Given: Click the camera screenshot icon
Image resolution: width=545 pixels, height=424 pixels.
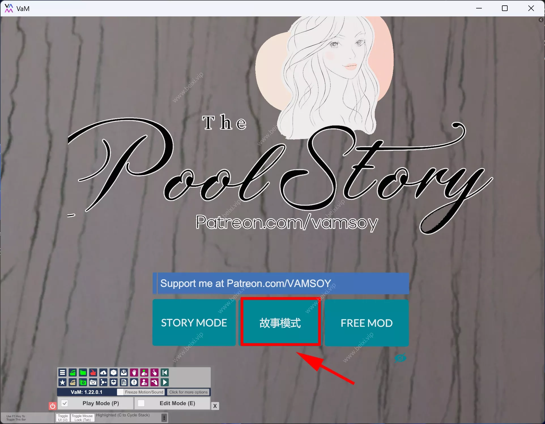Looking at the screenshot, I should pos(93,382).
